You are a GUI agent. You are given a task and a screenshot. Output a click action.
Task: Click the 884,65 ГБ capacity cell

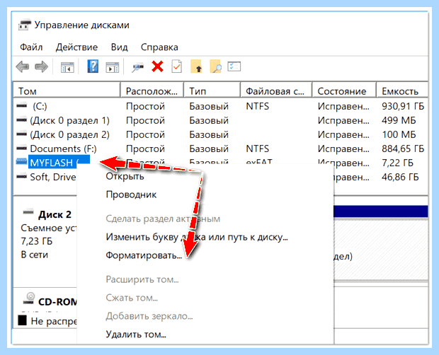[403, 149]
